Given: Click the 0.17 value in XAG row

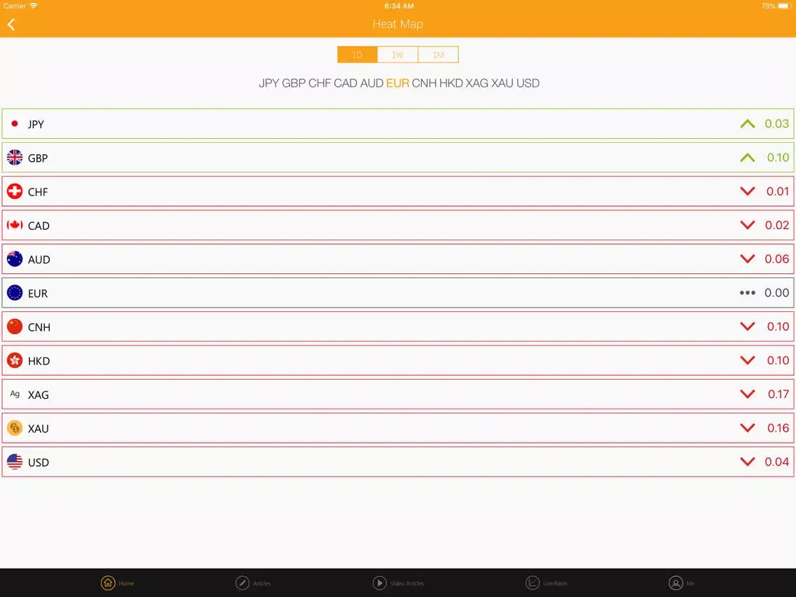Looking at the screenshot, I should point(778,394).
